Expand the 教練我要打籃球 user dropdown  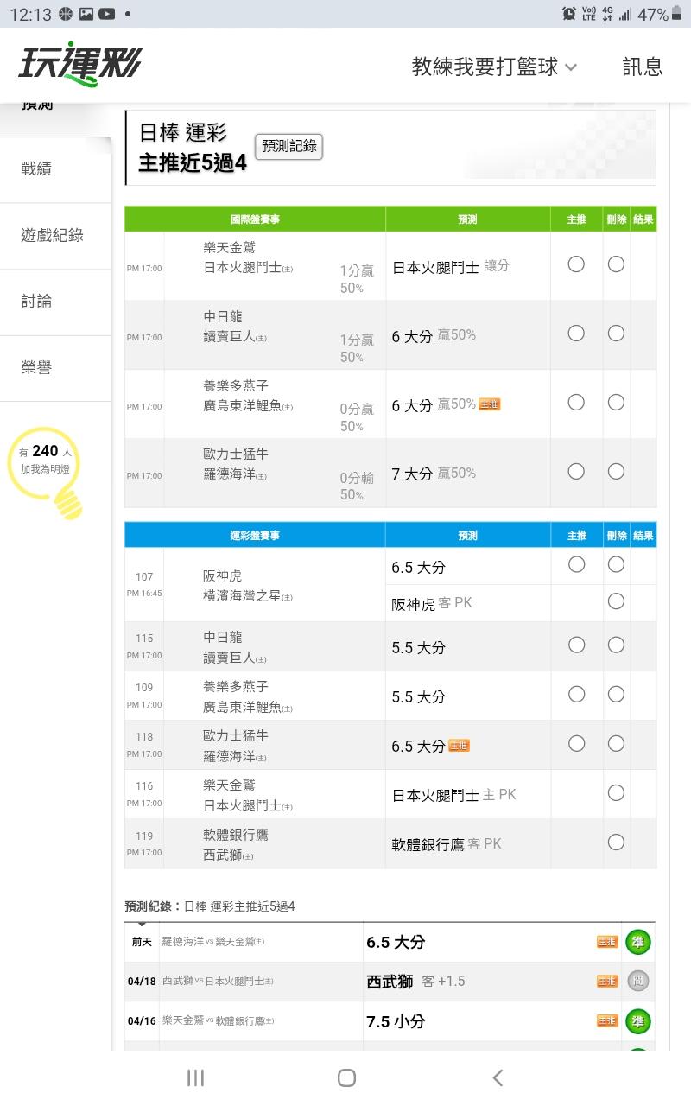[494, 67]
